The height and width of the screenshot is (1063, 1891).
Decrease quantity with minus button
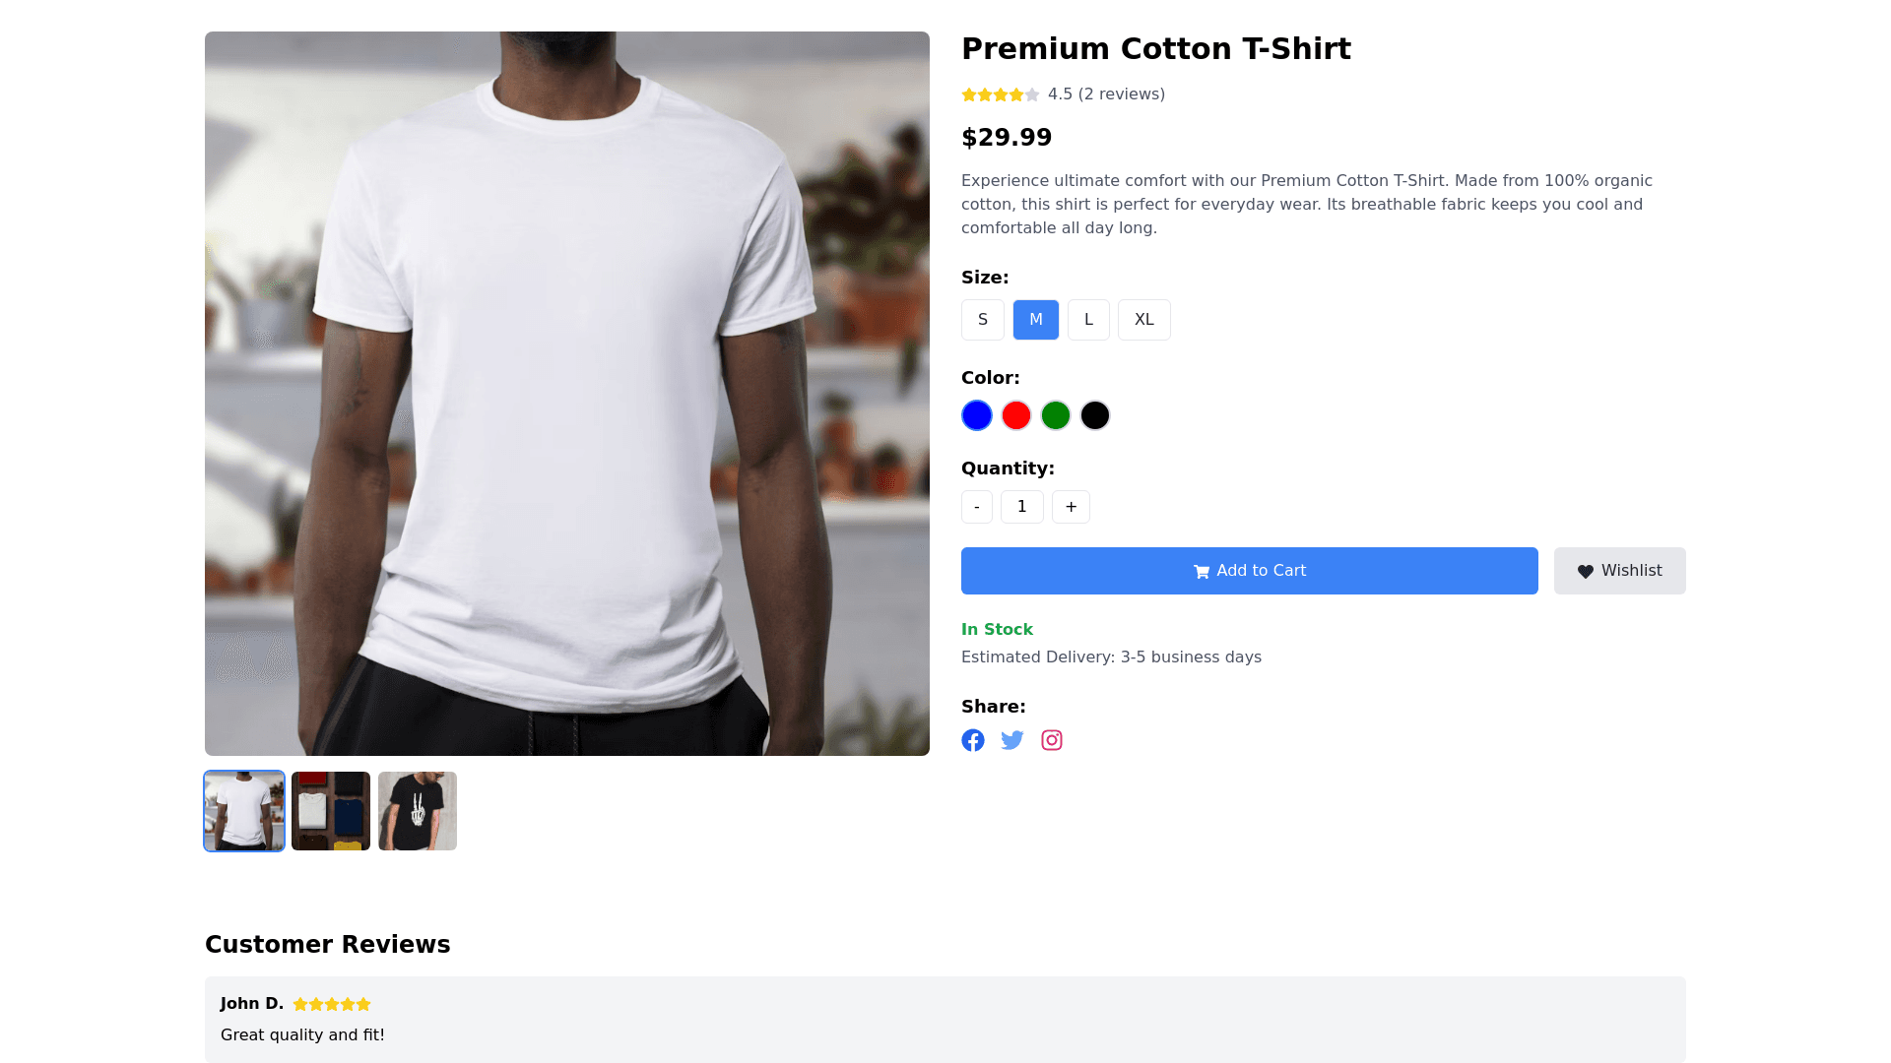click(x=977, y=507)
